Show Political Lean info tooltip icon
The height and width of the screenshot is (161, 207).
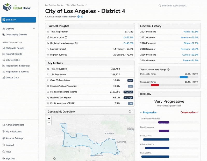(66, 37)
